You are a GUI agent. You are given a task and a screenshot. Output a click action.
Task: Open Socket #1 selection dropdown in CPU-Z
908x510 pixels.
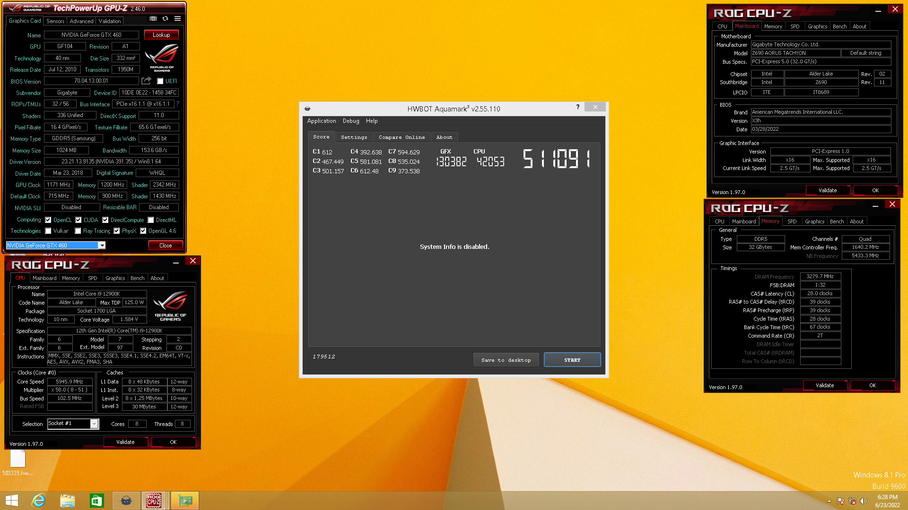[x=94, y=424]
